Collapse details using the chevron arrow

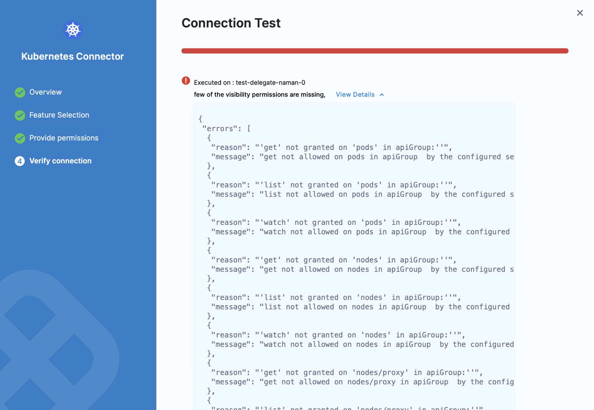point(382,95)
